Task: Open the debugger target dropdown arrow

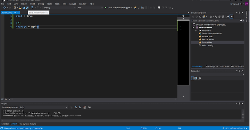Action: (x=131, y=8)
